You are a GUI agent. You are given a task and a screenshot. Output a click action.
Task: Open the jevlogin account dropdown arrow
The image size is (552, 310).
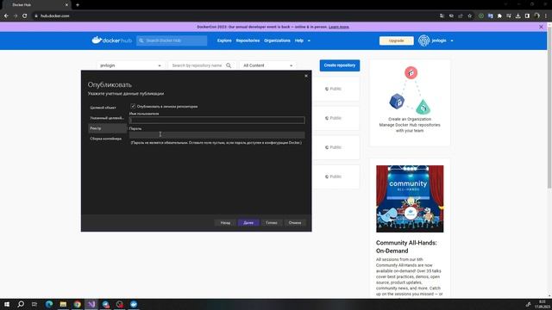tap(452, 40)
